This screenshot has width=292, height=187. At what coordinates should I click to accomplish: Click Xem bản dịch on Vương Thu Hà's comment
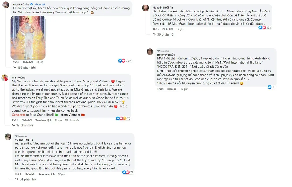click(x=45, y=174)
